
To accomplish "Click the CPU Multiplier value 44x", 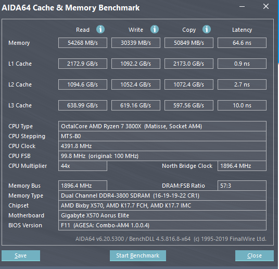I will click(x=83, y=166).
